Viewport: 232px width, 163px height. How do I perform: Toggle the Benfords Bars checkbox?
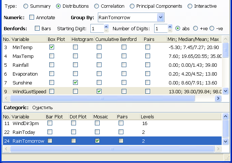pyautogui.click(x=37, y=28)
